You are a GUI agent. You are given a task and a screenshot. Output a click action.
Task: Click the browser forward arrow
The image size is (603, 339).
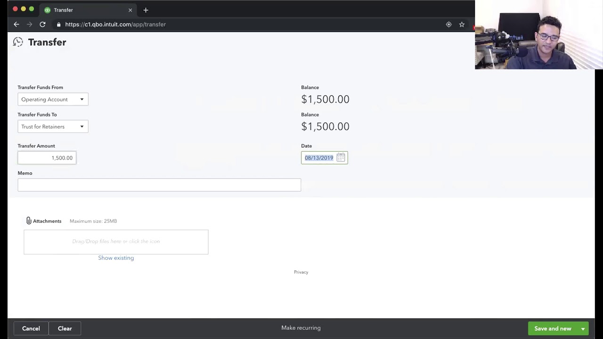[x=29, y=24]
